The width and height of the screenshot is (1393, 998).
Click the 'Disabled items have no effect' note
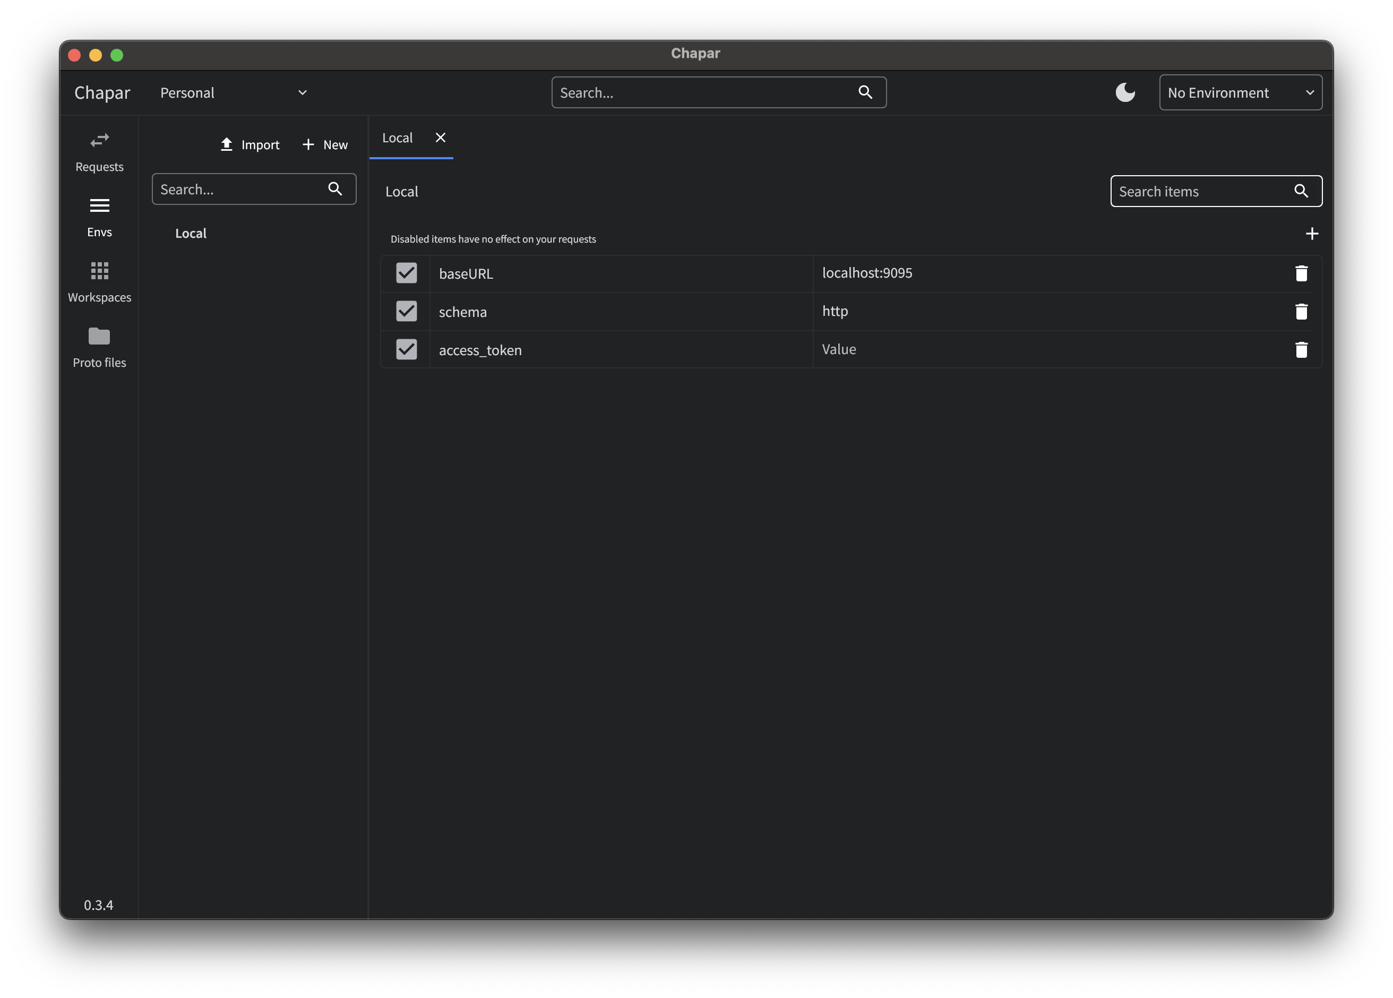click(x=493, y=239)
